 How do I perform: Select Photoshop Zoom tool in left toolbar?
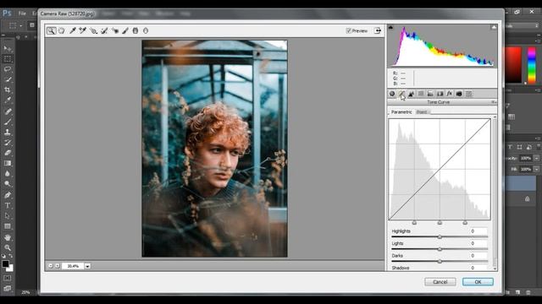pyautogui.click(x=8, y=247)
